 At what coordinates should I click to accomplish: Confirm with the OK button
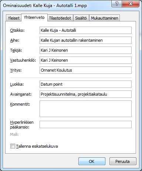coord(92,161)
